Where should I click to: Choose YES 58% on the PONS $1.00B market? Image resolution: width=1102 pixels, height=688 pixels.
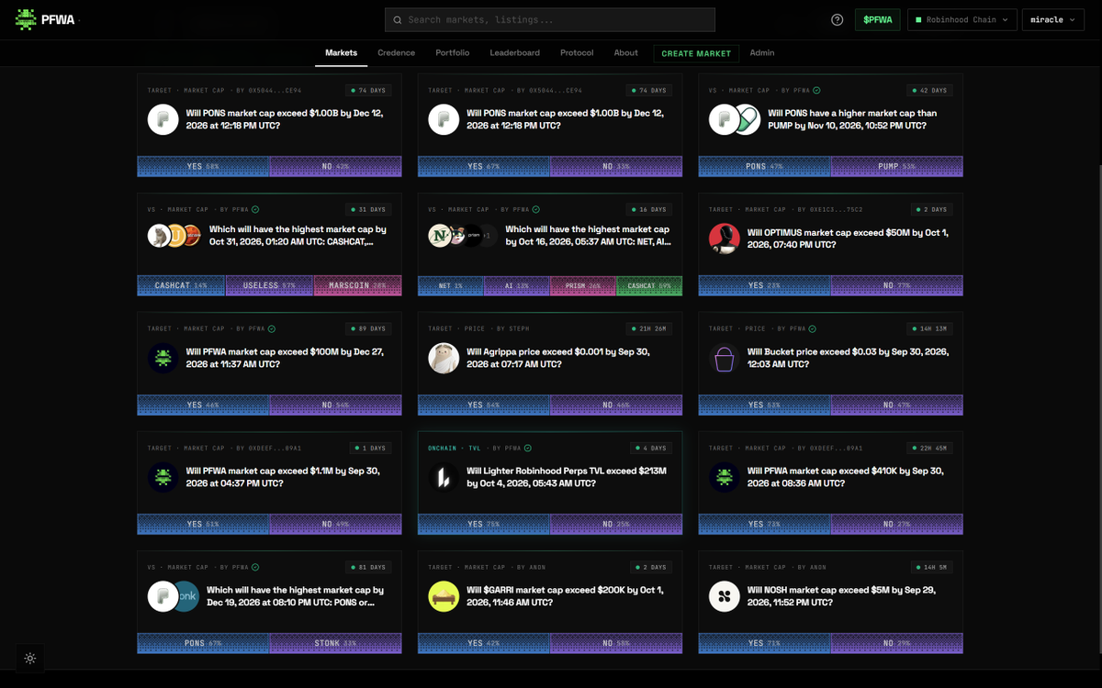[x=203, y=166]
